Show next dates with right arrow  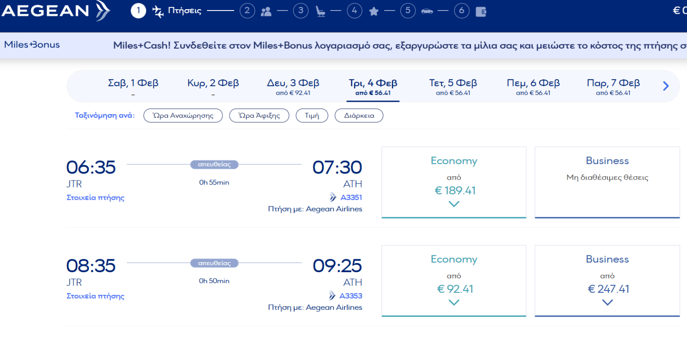(666, 86)
